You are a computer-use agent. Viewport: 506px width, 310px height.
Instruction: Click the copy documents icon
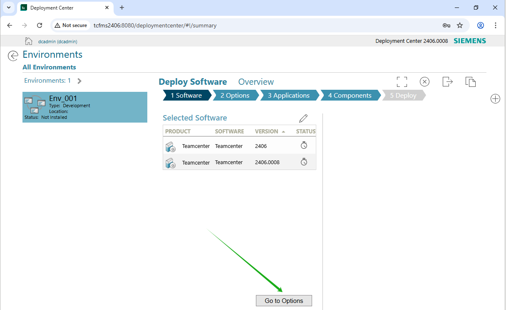point(470,82)
